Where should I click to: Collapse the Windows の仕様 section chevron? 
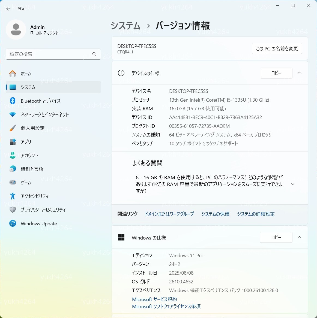click(x=299, y=237)
